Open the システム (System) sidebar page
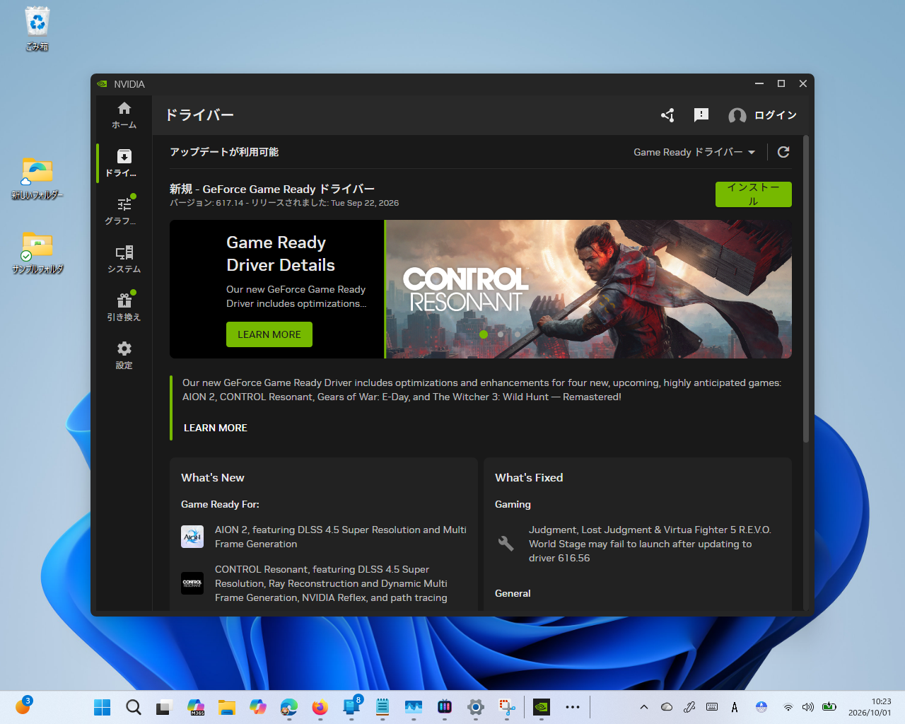The width and height of the screenshot is (905, 724). click(124, 259)
